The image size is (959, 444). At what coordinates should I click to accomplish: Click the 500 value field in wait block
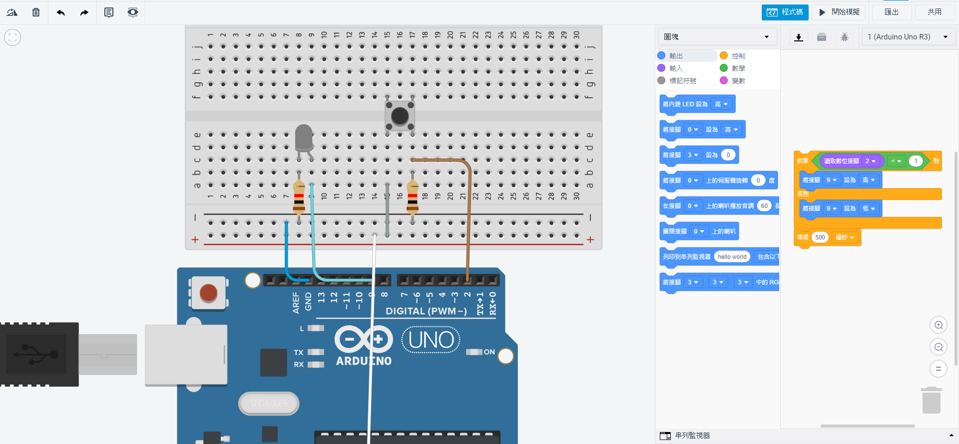coord(820,237)
